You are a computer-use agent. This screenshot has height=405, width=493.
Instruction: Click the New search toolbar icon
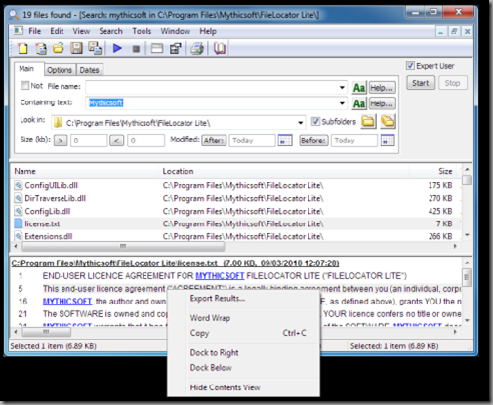pyautogui.click(x=22, y=49)
